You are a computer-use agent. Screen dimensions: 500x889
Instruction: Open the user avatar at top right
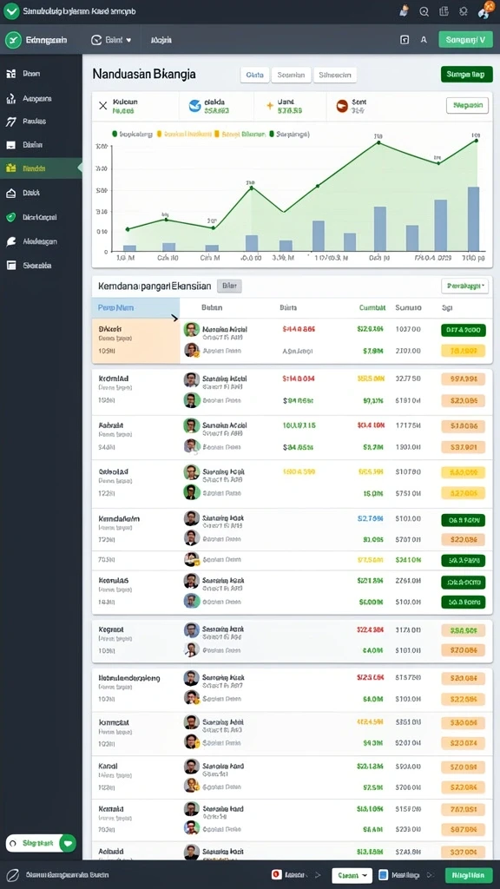485,10
